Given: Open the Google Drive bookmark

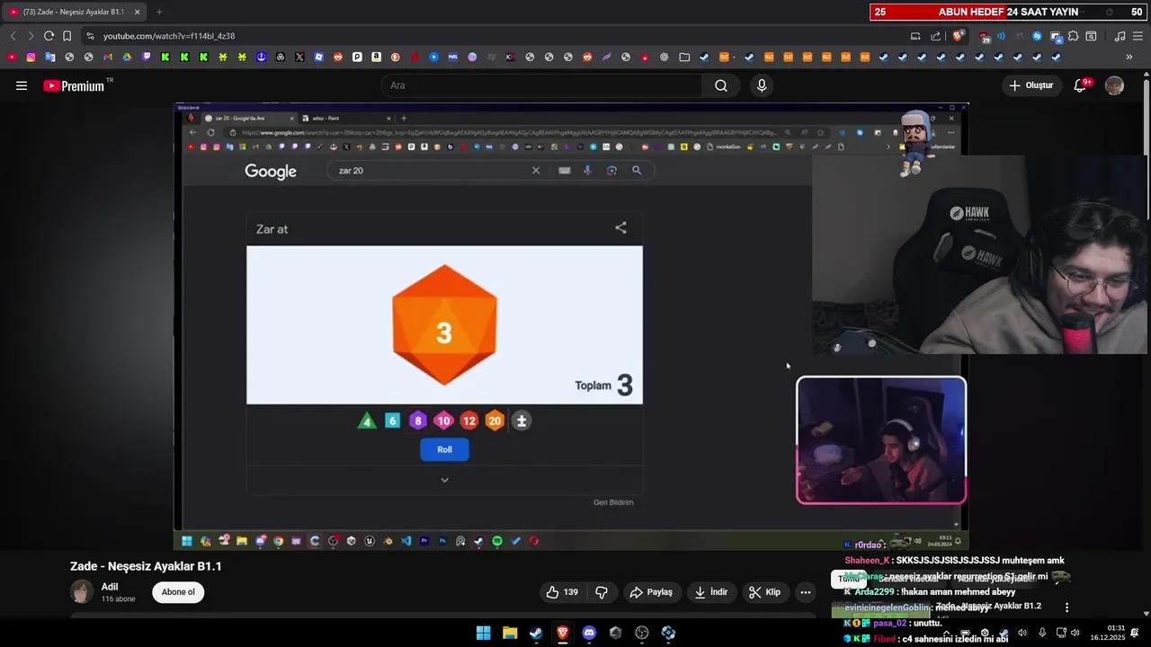Looking at the screenshot, I should (127, 57).
